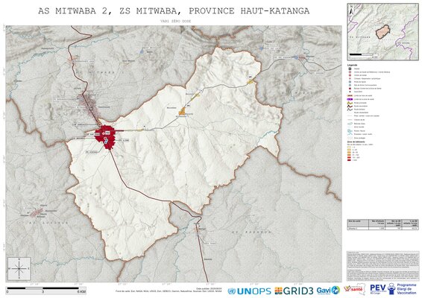Click the blue river legend symbol

(350, 130)
